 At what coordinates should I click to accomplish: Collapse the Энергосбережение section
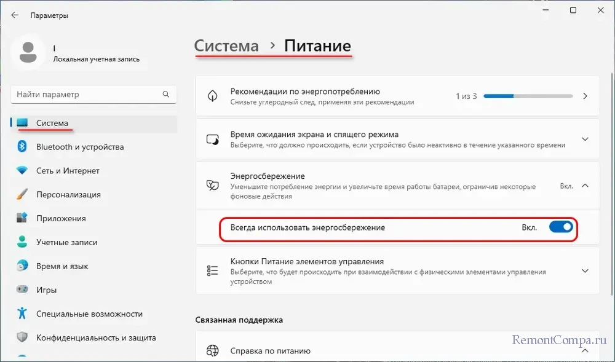(585, 186)
